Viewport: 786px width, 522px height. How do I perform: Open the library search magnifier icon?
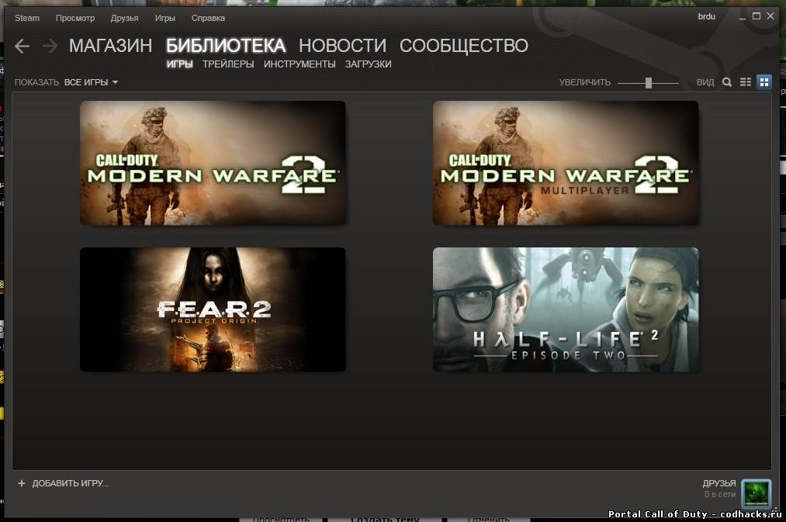pyautogui.click(x=727, y=82)
